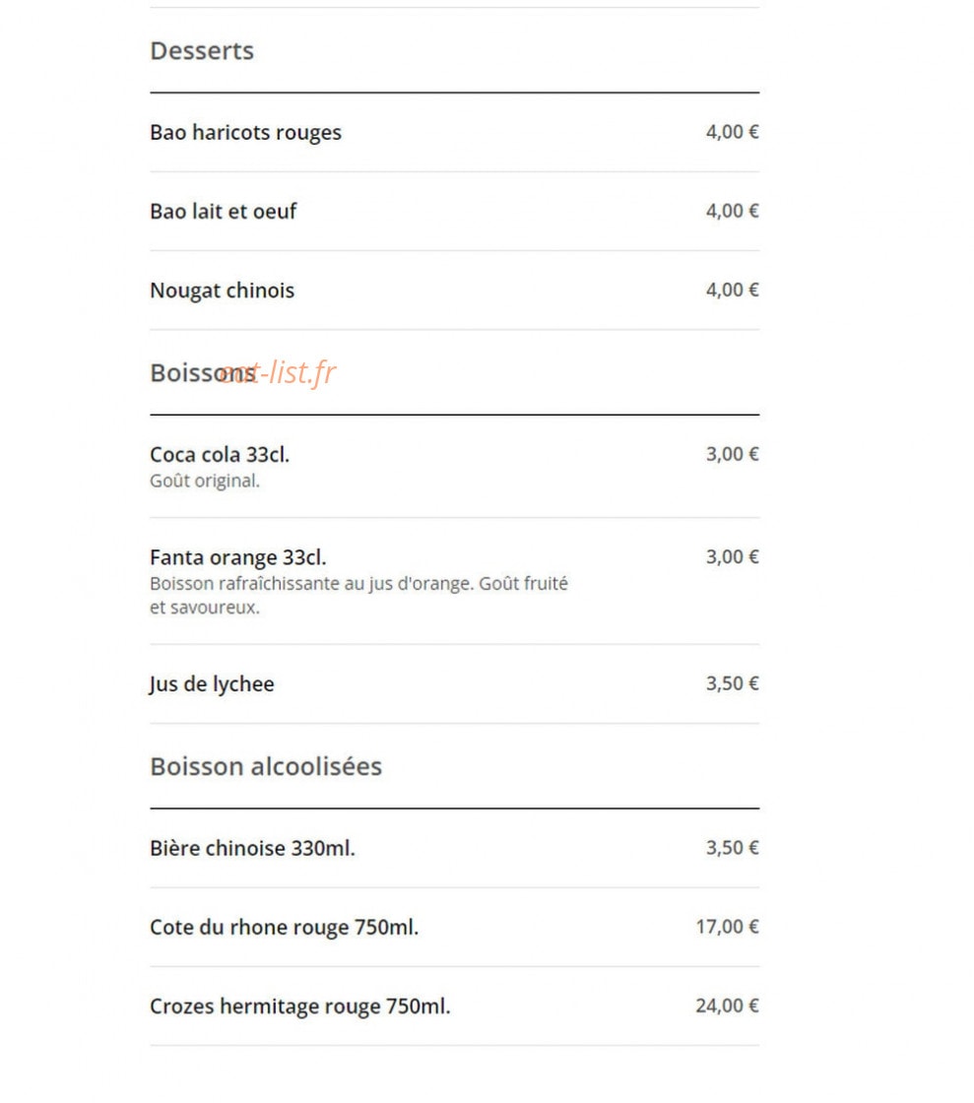Click the 3,50 € Bière chinoise price
The height and width of the screenshot is (1103, 974).
[x=732, y=848]
